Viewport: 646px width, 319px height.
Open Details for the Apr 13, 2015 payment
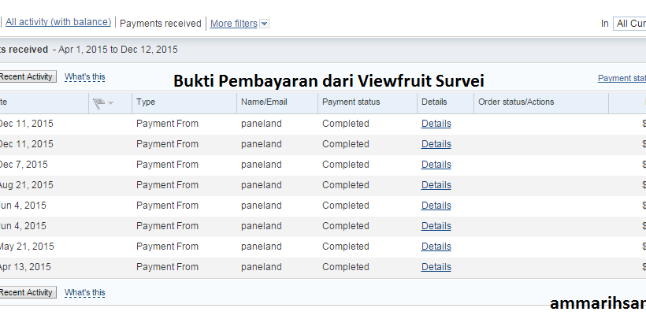click(x=436, y=267)
